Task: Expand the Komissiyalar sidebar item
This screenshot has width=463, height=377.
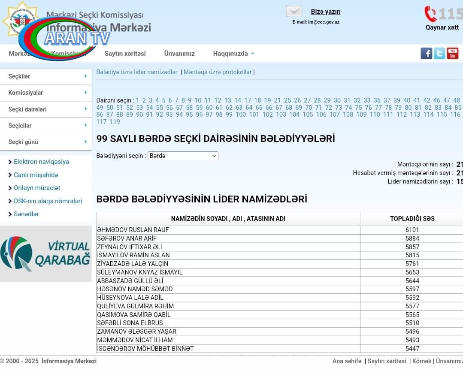Action: tap(46, 93)
